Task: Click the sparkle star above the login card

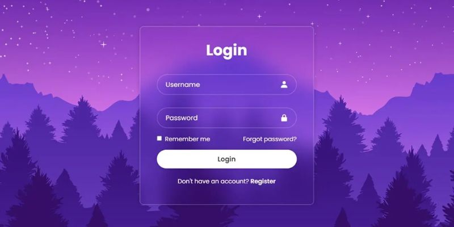Action: (x=259, y=16)
